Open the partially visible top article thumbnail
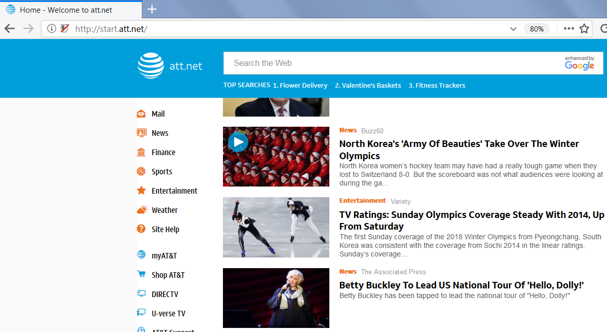The image size is (607, 332). (276, 107)
